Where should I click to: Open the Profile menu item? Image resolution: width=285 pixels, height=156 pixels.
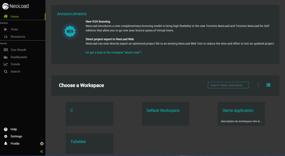(15, 144)
